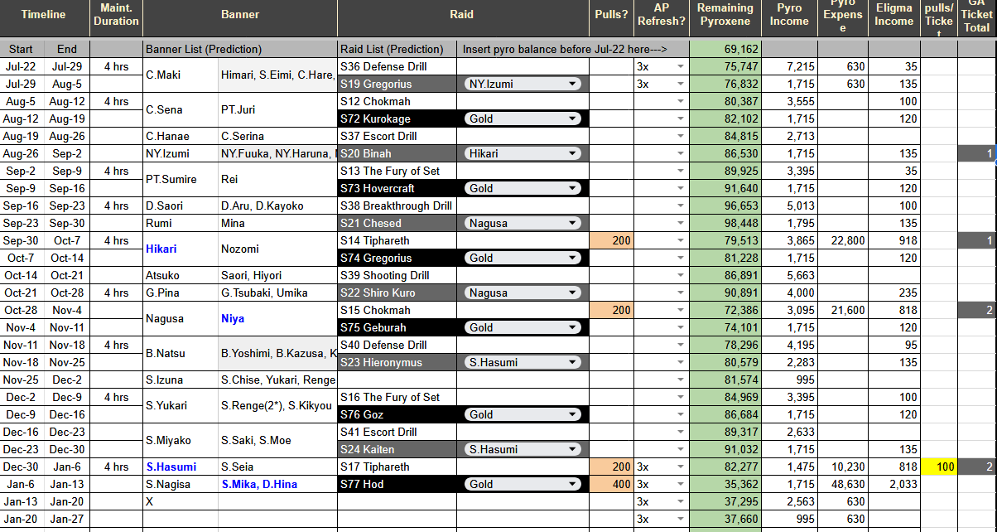Click the remaining pyroxene value 35,362
997x532 pixels.
coord(725,484)
